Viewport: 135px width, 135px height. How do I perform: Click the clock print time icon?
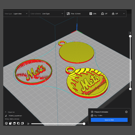[x=92, y=112]
